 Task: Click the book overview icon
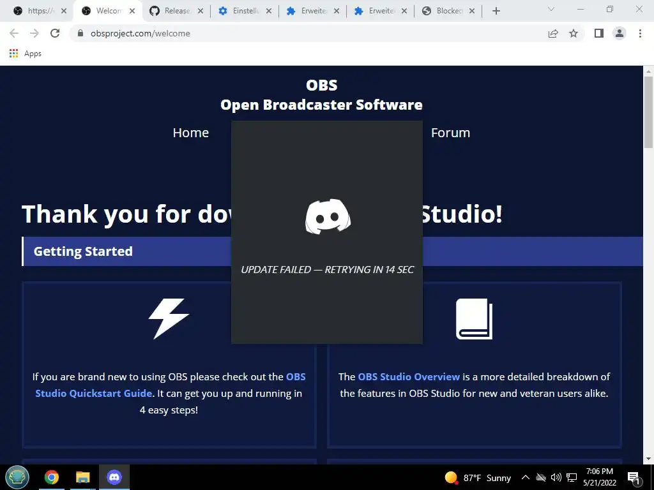coord(475,318)
